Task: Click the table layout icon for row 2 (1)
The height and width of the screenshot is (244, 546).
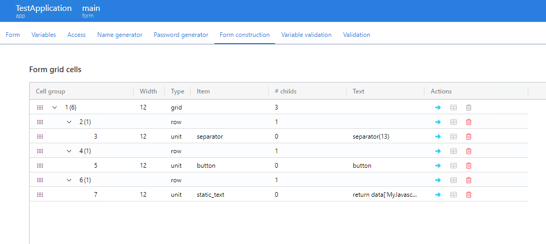Action: coord(454,122)
